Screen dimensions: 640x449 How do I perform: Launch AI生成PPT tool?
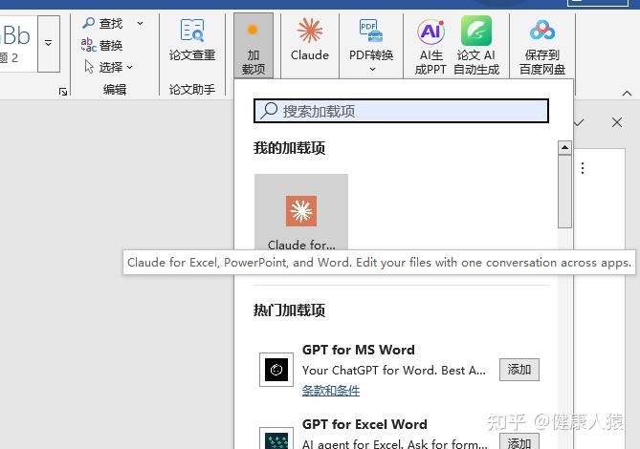430,47
